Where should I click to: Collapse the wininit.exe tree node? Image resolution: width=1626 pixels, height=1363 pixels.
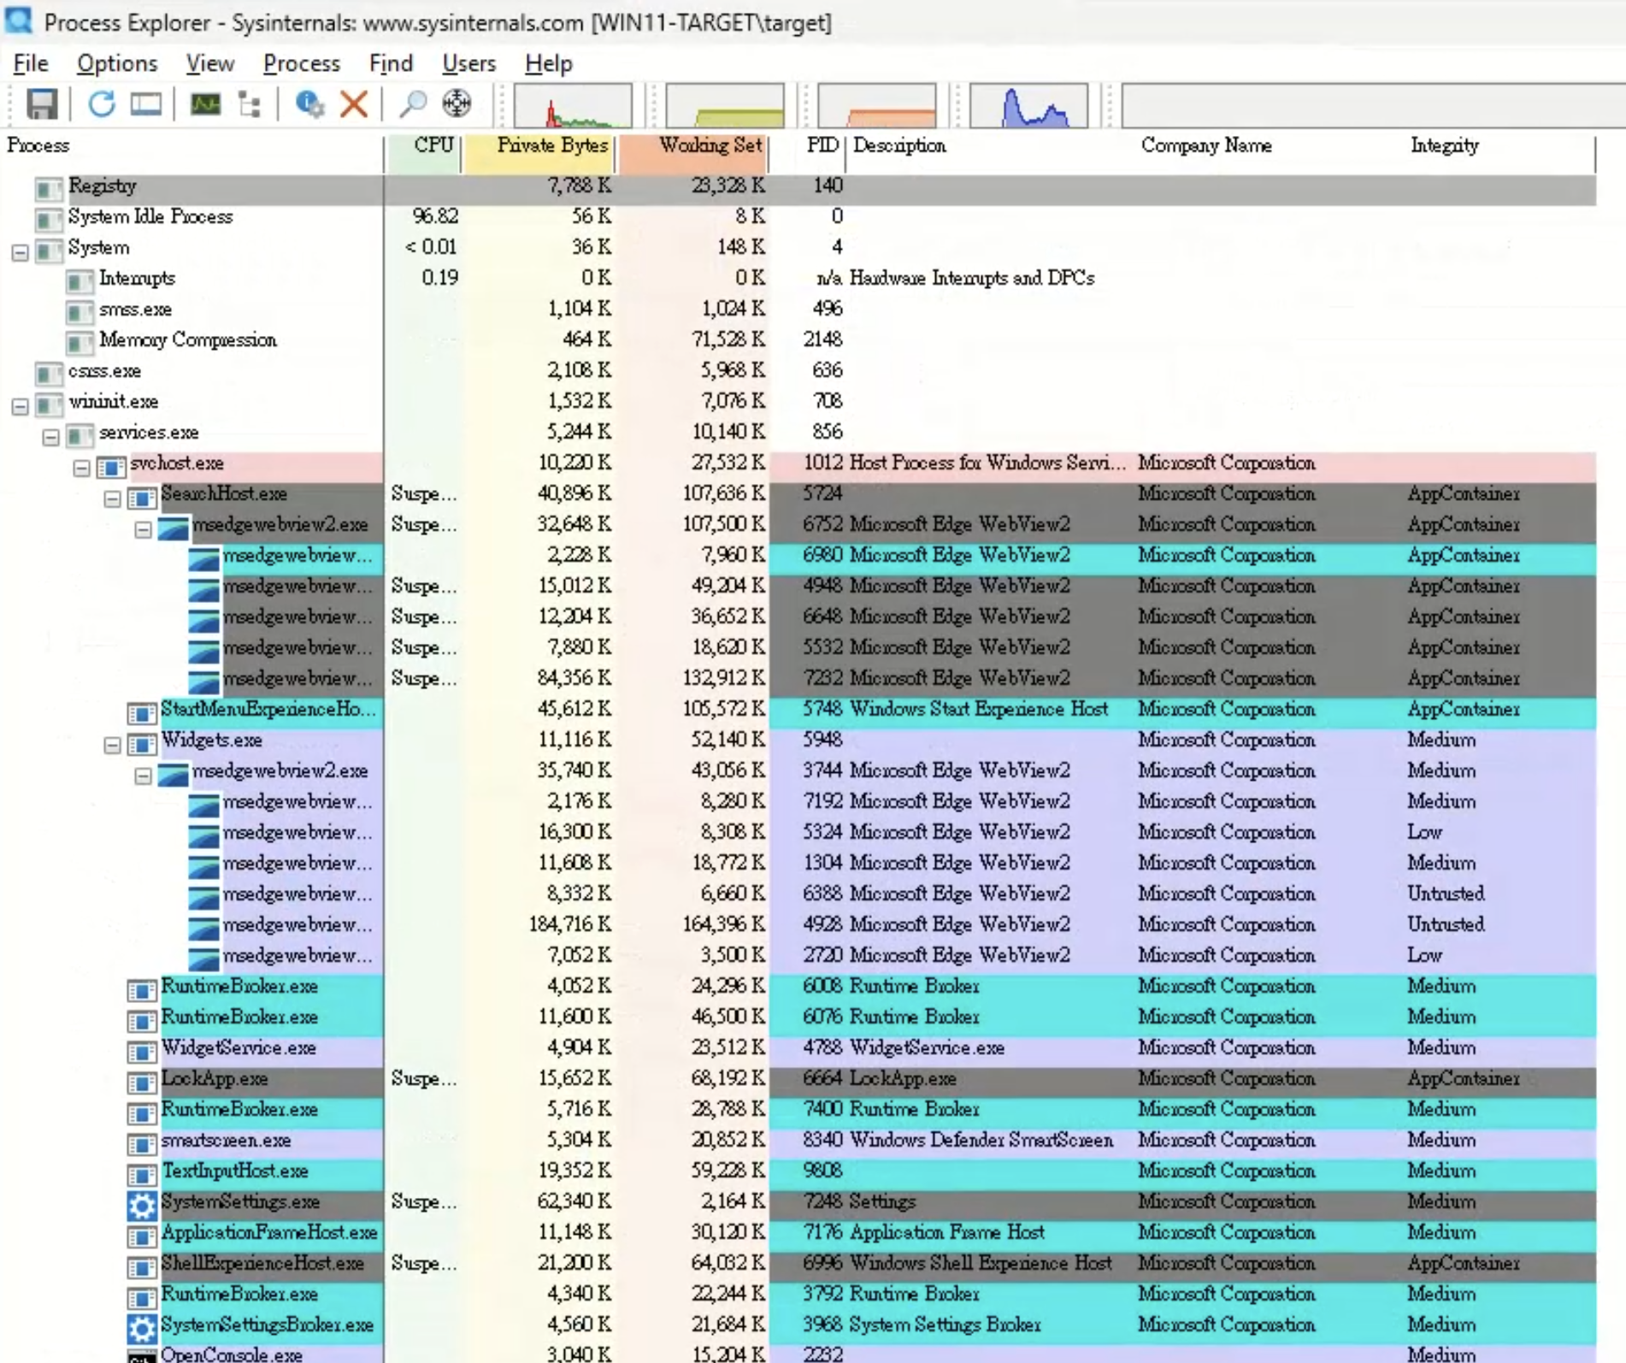(x=21, y=406)
